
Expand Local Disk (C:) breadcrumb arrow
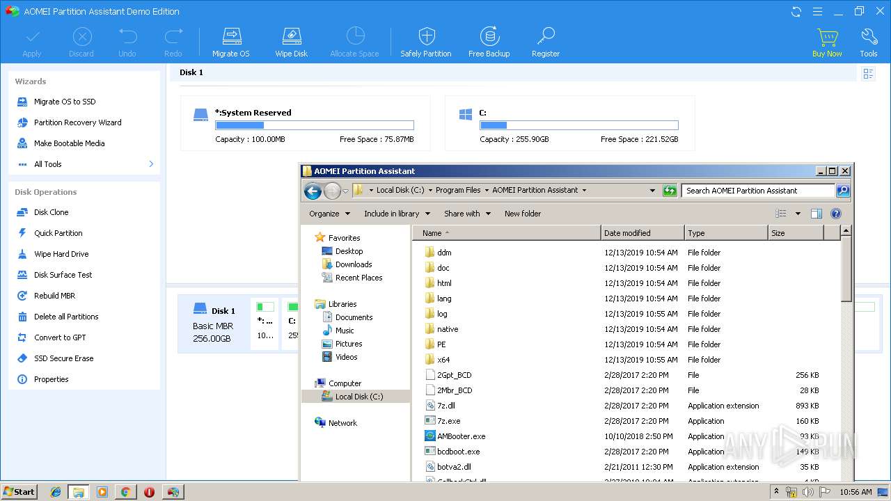click(x=429, y=190)
